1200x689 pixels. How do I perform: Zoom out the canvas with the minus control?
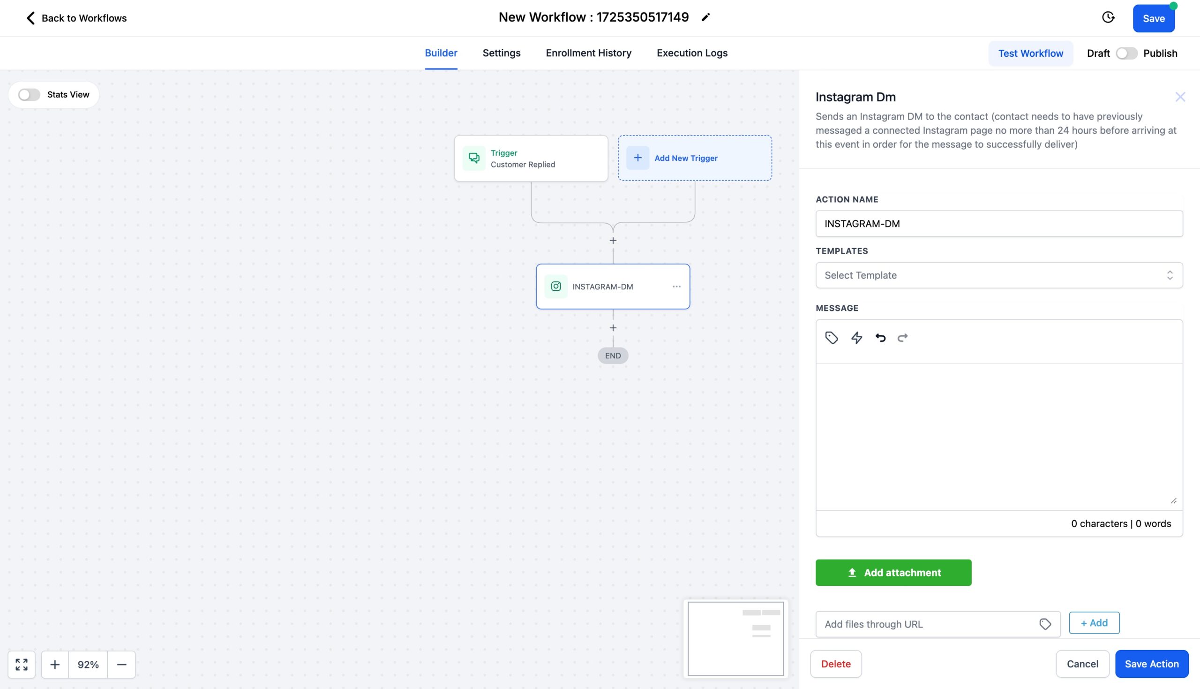121,665
